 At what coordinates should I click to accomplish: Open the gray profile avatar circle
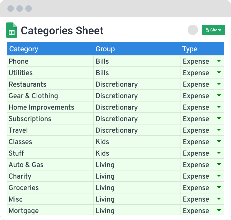tap(193, 30)
